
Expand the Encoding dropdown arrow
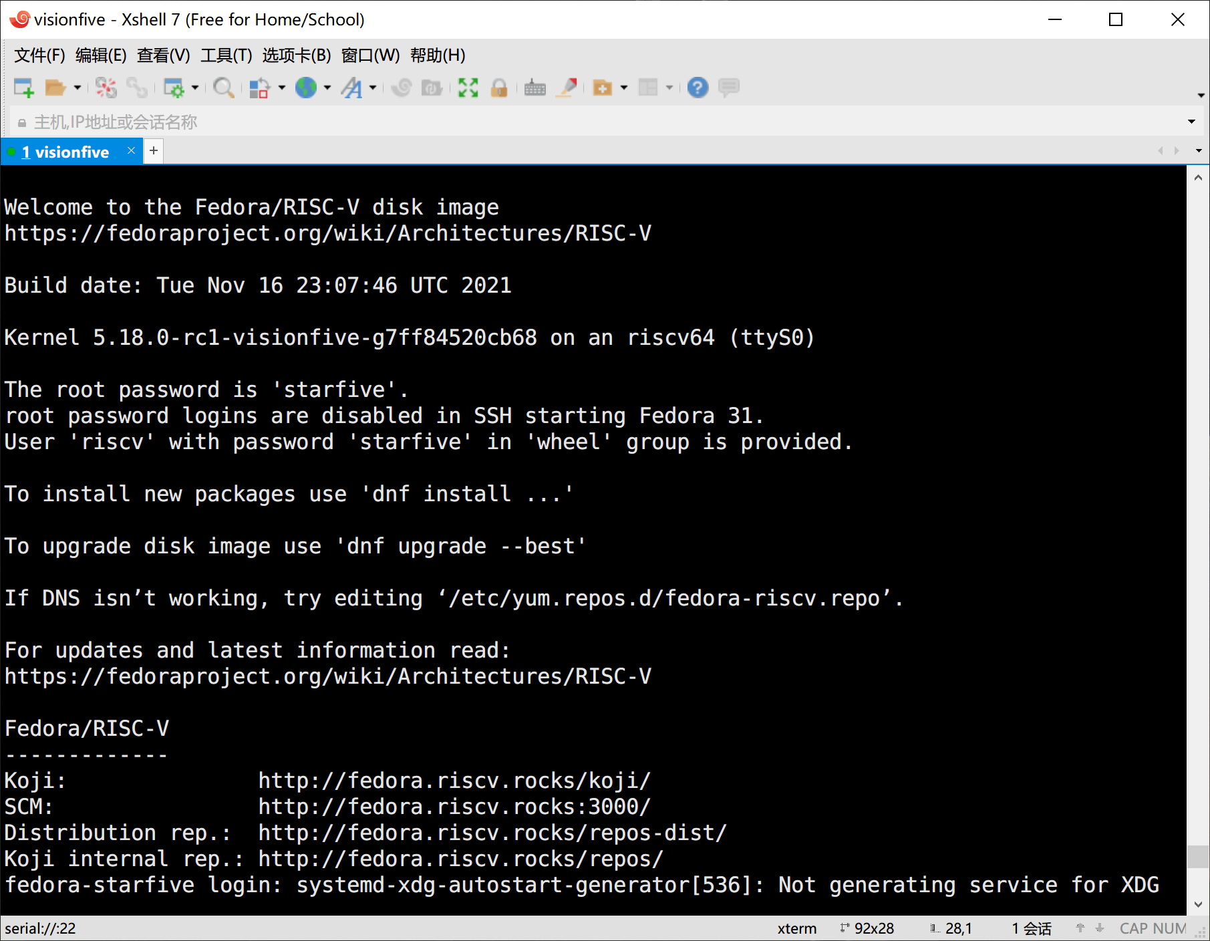coord(327,88)
